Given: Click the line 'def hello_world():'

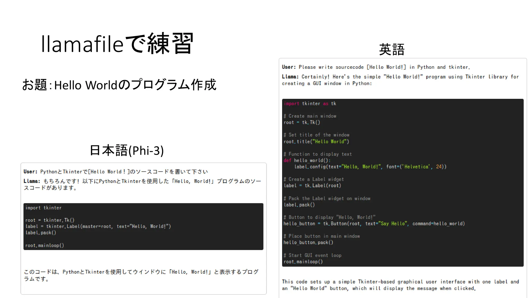Looking at the screenshot, I should pos(307,160).
